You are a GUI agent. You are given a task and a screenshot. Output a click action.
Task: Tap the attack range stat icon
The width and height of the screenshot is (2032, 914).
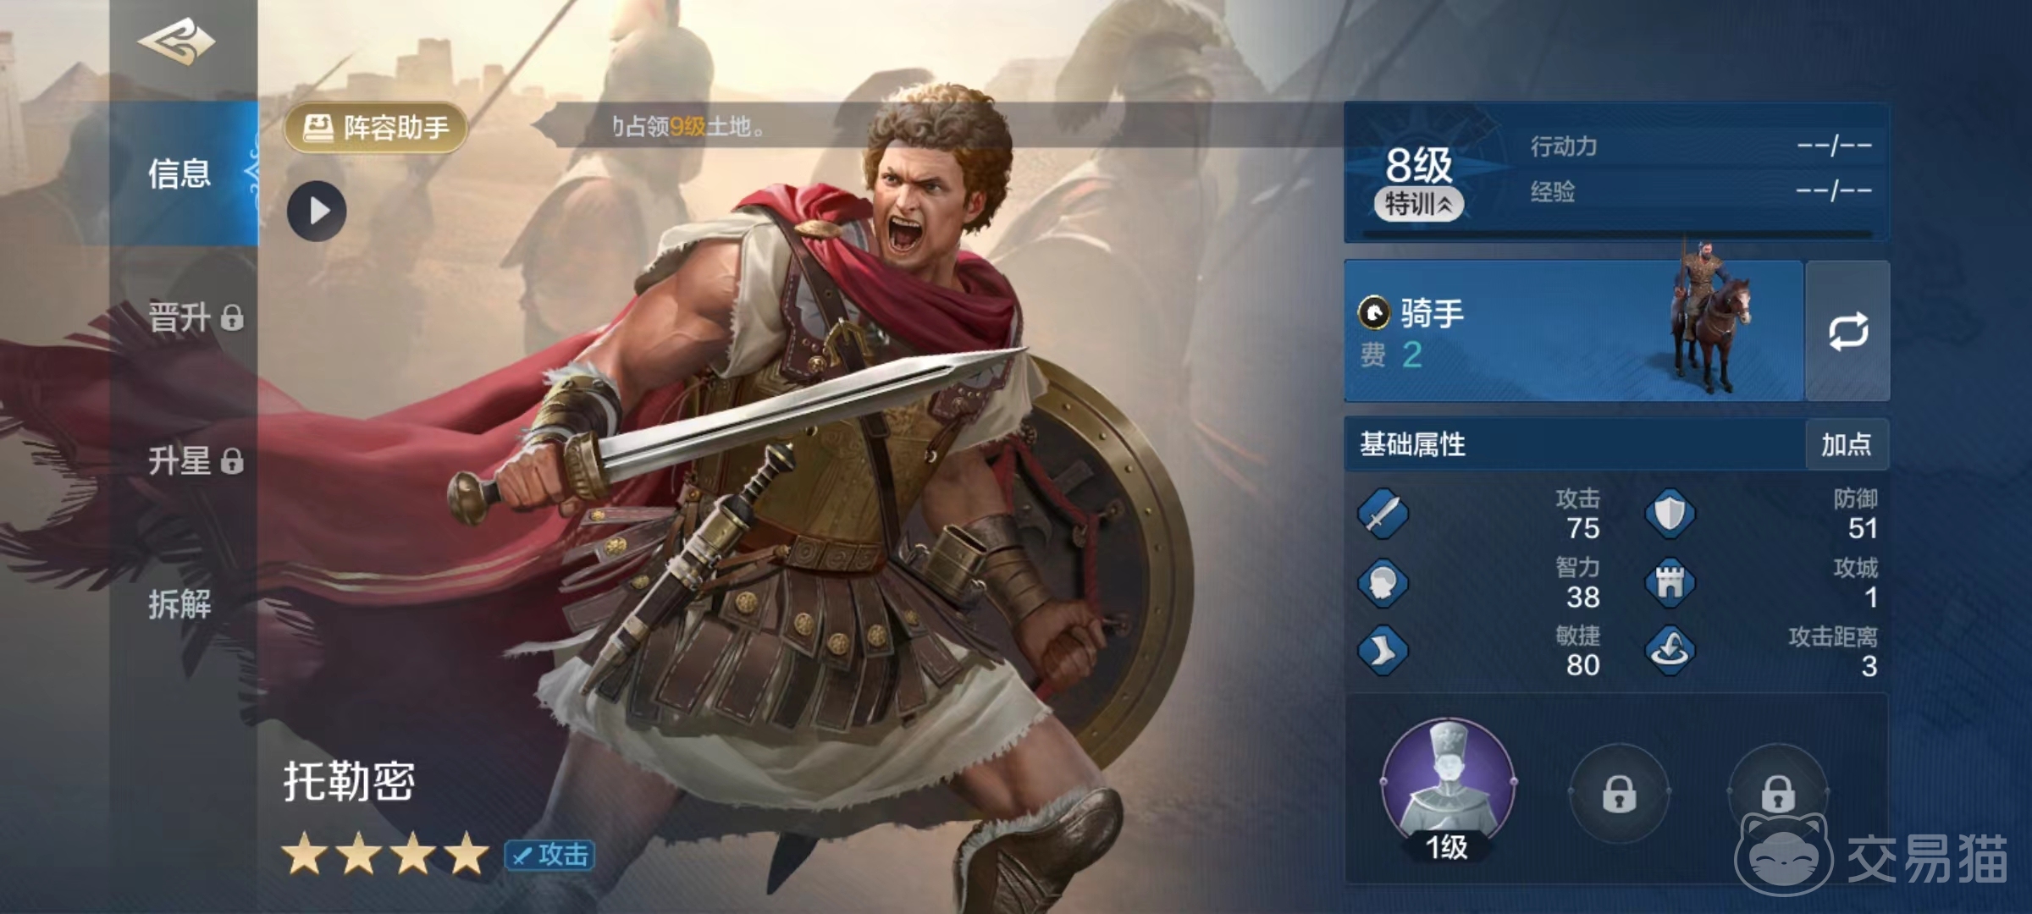click(1670, 650)
